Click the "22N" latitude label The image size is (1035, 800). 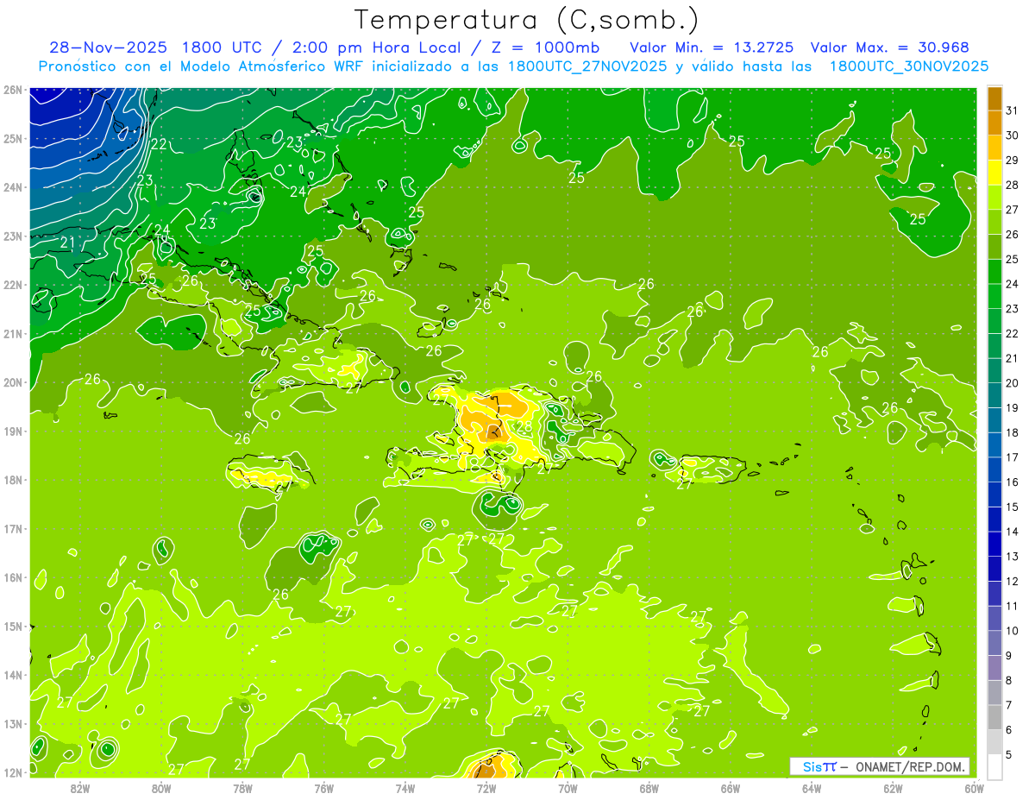(x=13, y=285)
